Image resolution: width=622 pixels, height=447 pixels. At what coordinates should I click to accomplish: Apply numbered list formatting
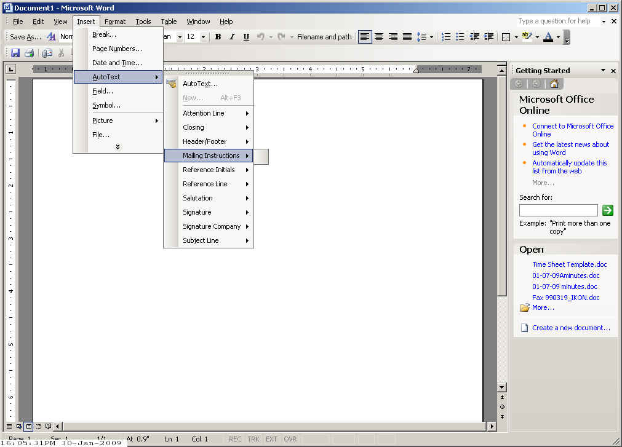(x=446, y=37)
